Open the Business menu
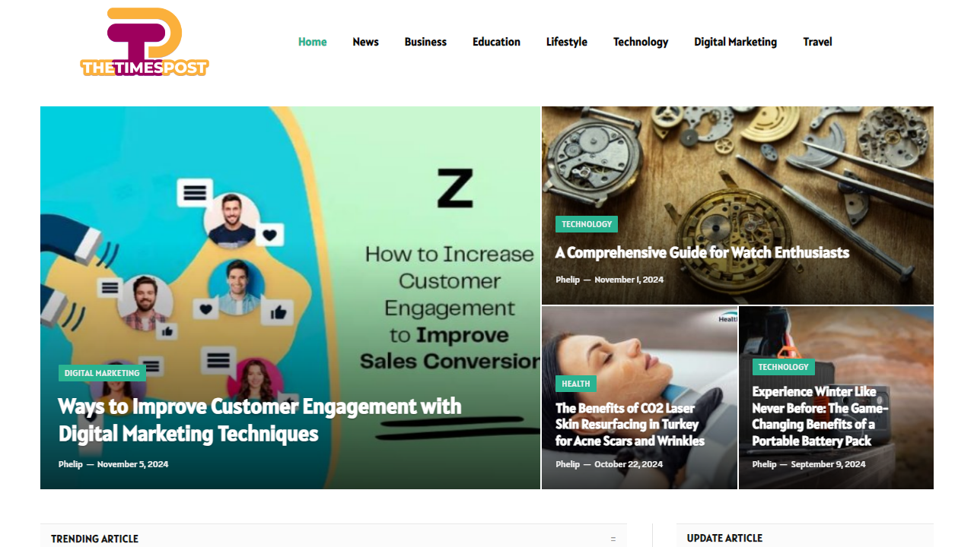974x547 pixels. pyautogui.click(x=425, y=42)
